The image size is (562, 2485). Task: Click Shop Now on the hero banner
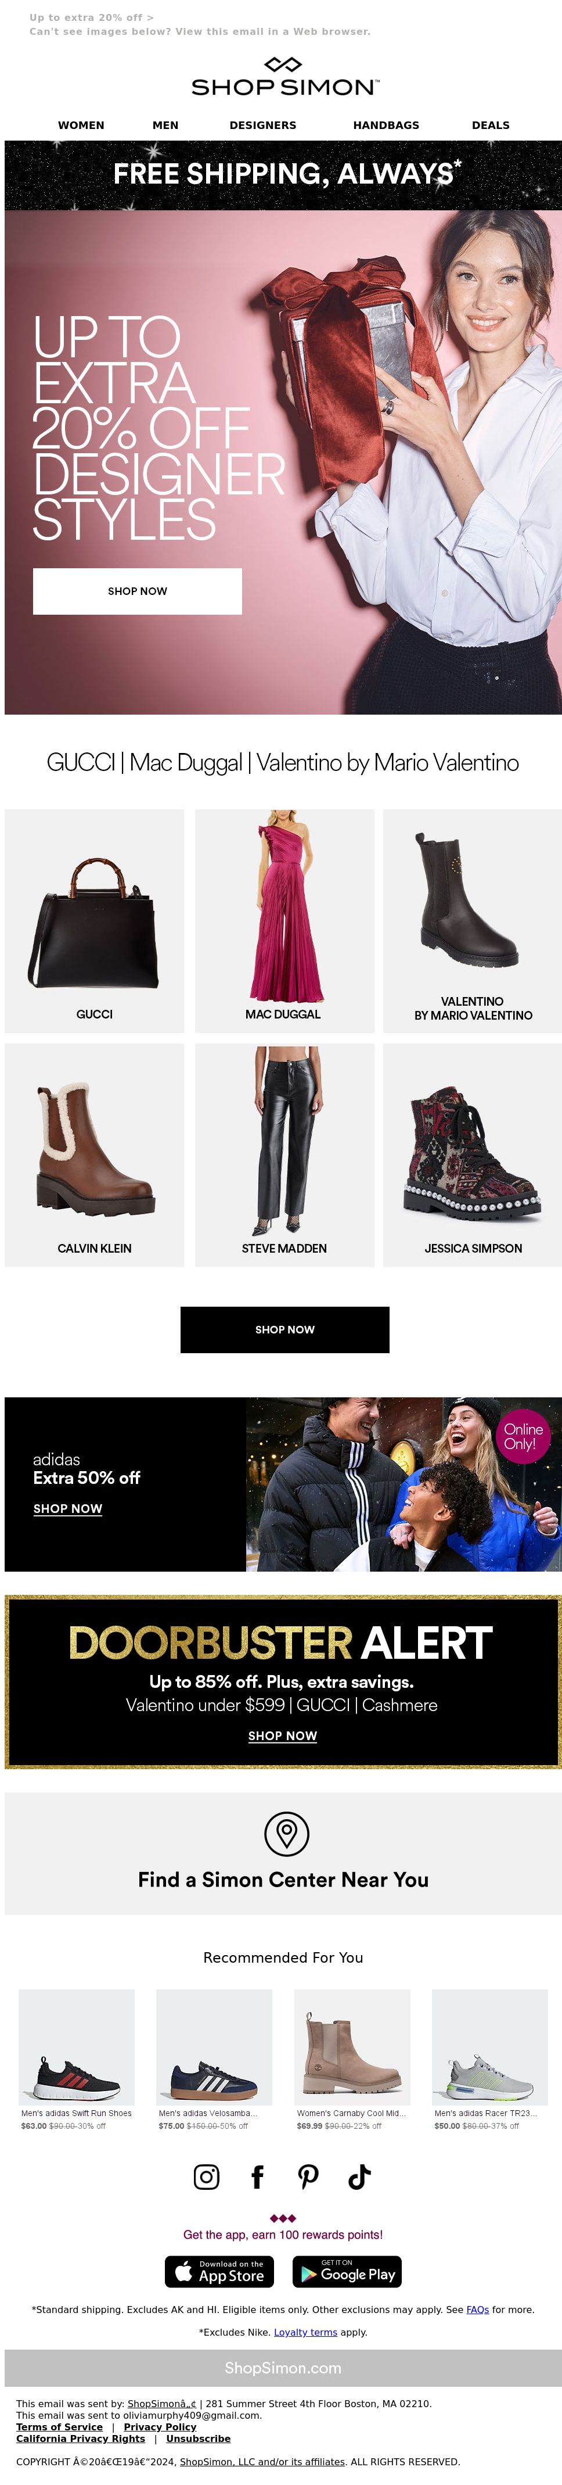[x=138, y=591]
